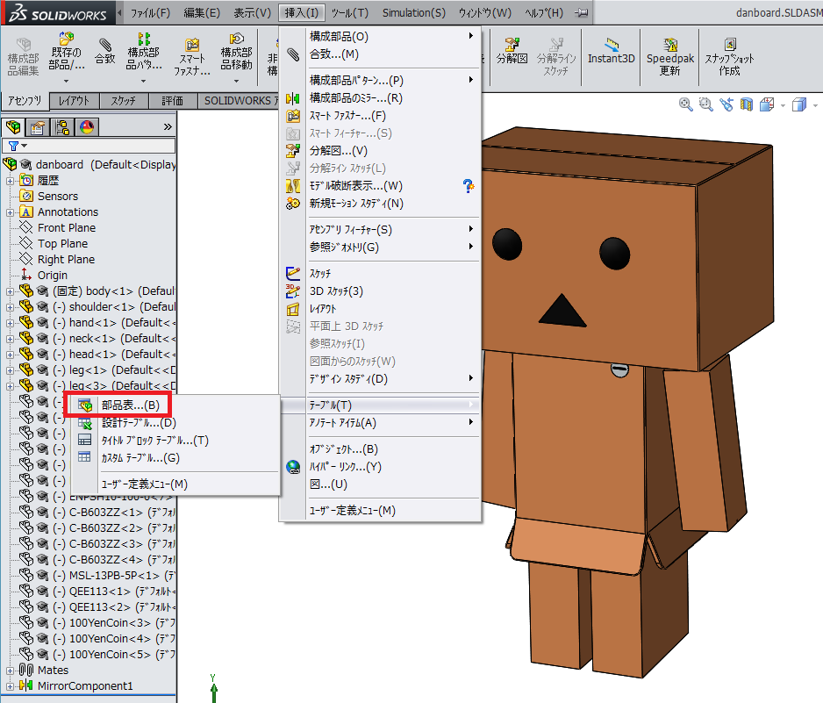Expand the MirrorComponent1 node
Screen dimensions: 823x703
pyautogui.click(x=10, y=686)
